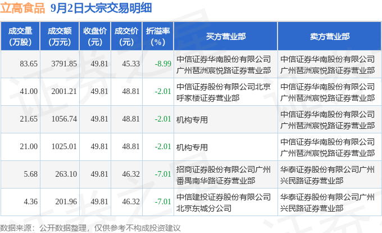Select closing price 49.81 in the 3791.85 row
This screenshot has width=382, height=233.
point(99,64)
